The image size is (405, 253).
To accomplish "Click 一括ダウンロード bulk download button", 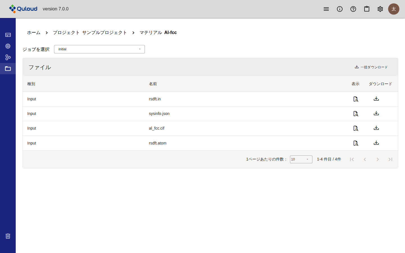I will 371,67.
